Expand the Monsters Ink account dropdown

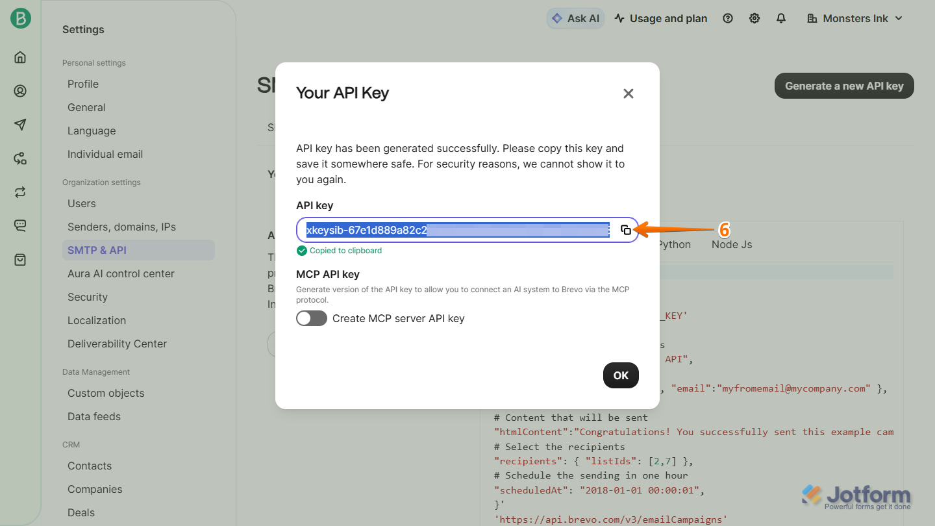854,18
